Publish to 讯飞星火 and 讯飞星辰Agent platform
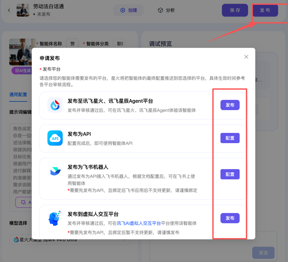288x262 pixels. pos(230,105)
